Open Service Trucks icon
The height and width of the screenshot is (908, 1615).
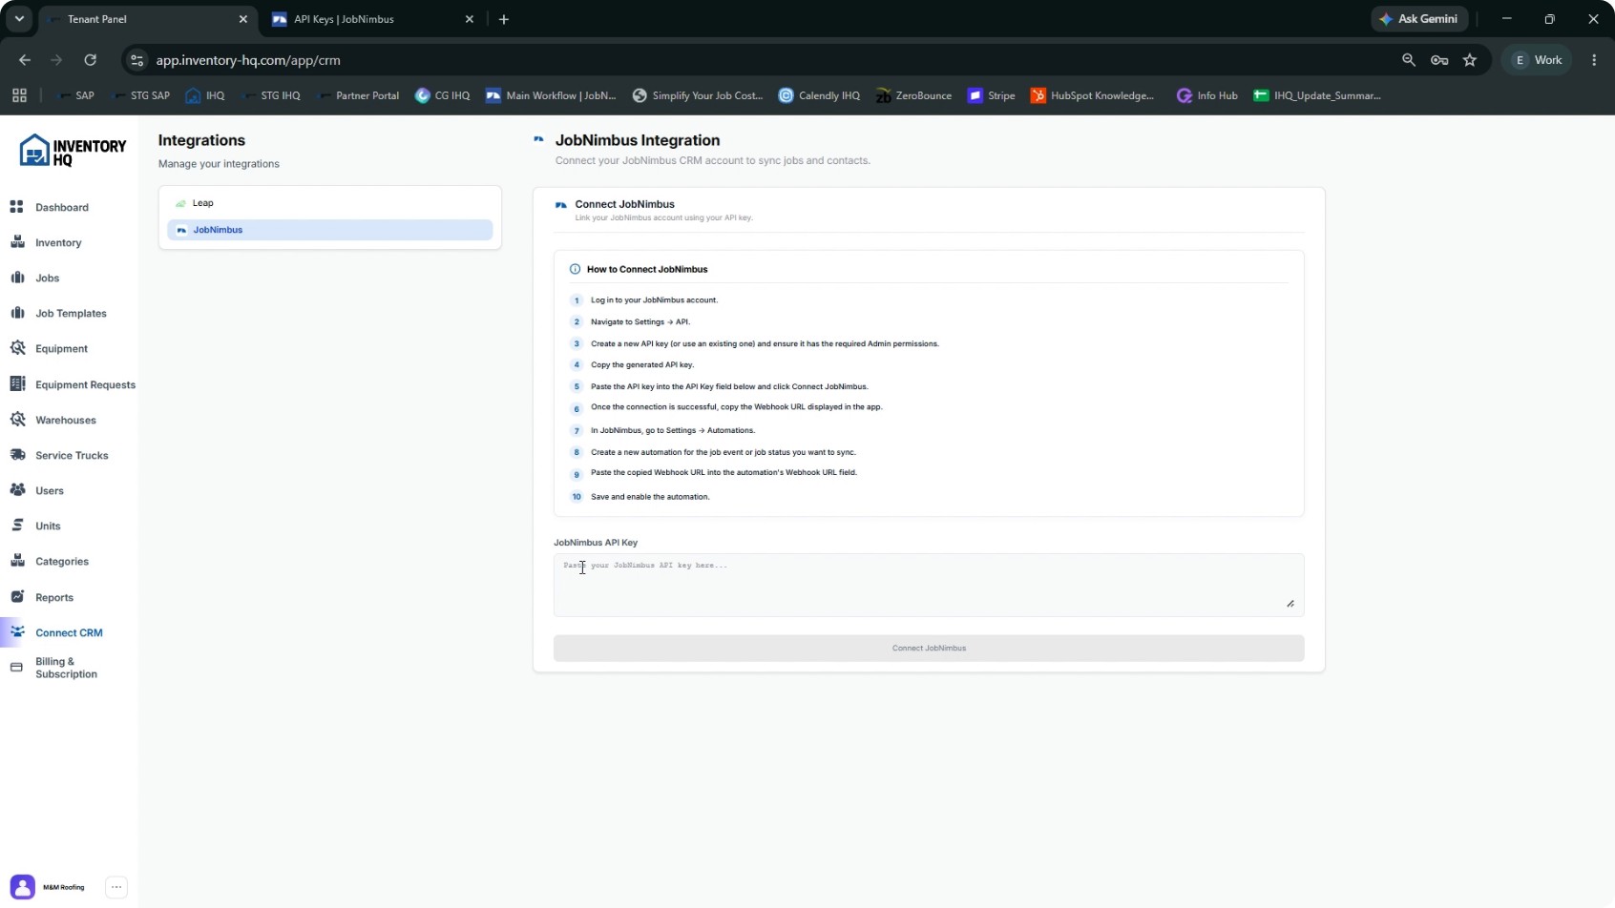[x=17, y=455]
